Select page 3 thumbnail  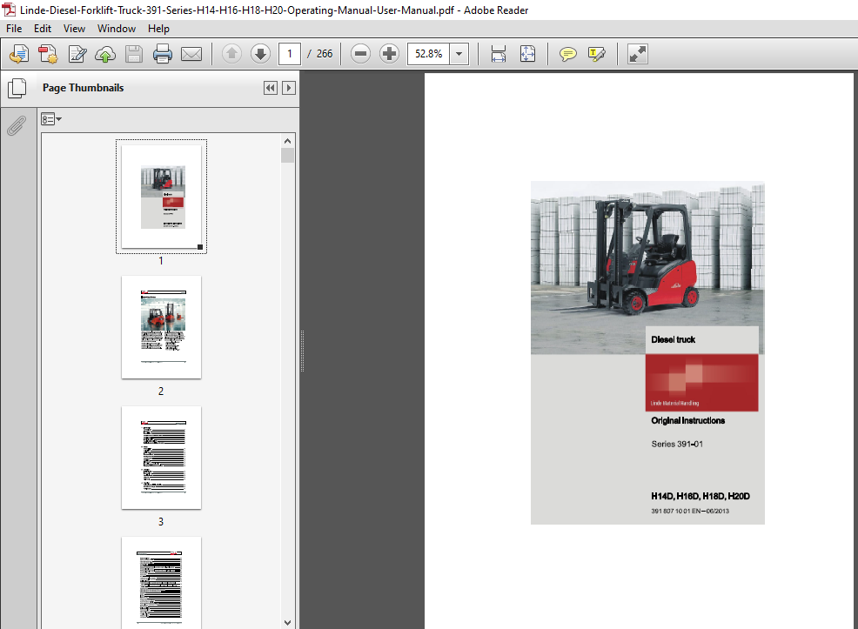162,458
